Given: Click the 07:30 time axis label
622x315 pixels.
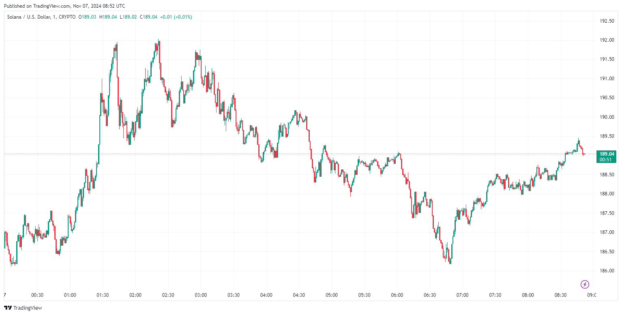Looking at the screenshot, I should tap(495, 295).
